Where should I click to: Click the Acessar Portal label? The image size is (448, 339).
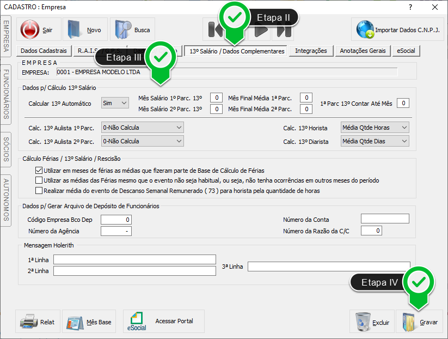[174, 321]
